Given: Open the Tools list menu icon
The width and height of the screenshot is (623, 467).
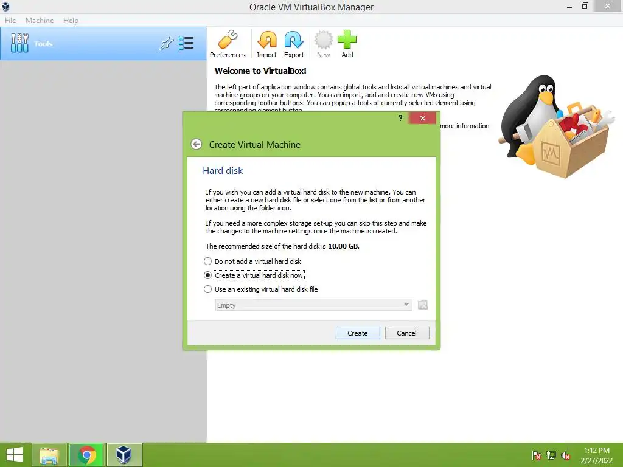Looking at the screenshot, I should (x=186, y=43).
